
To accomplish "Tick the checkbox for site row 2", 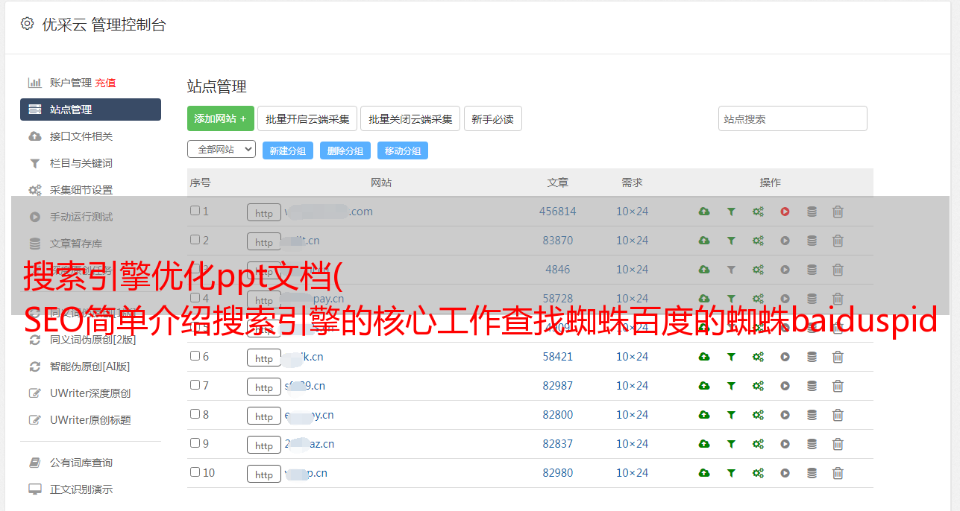I will [x=195, y=240].
